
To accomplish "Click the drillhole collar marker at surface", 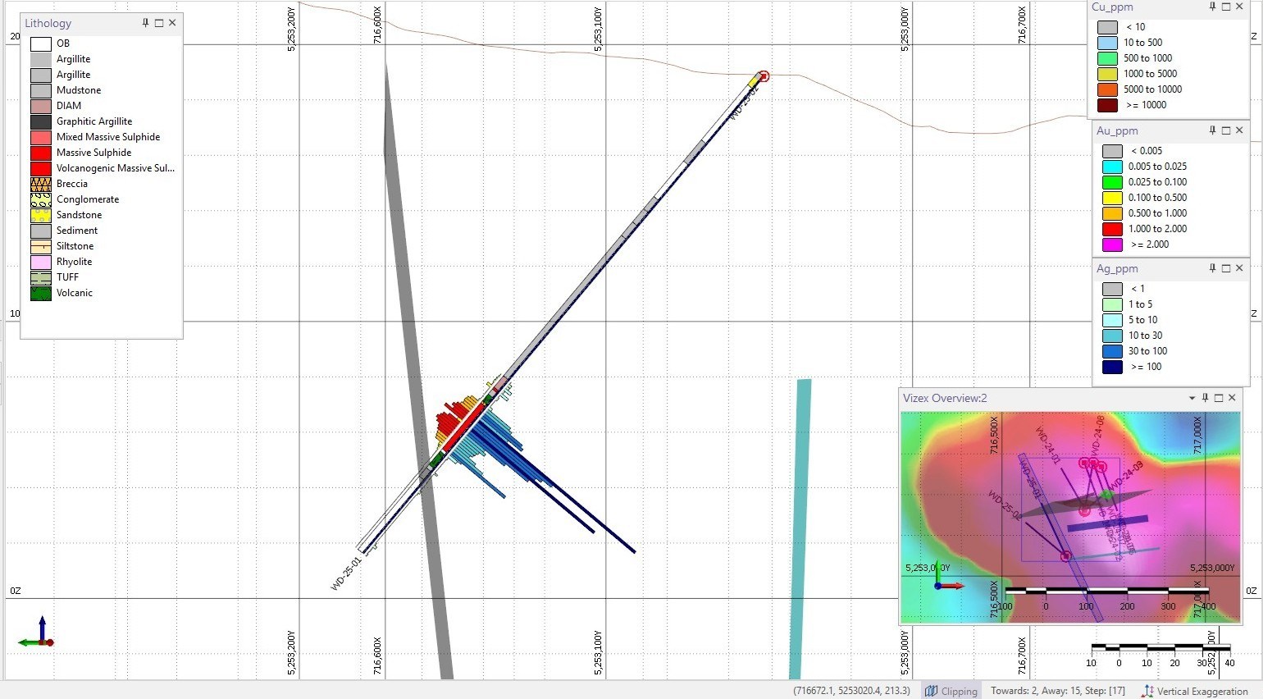I will click(764, 76).
